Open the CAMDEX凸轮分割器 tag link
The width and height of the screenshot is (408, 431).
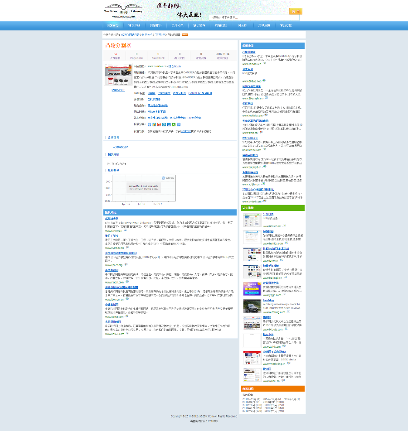point(200,93)
